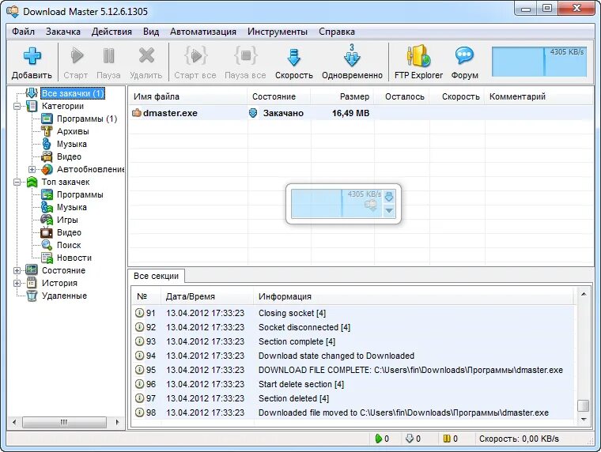
Task: Collapse the Категории tree node
Action: (17, 106)
